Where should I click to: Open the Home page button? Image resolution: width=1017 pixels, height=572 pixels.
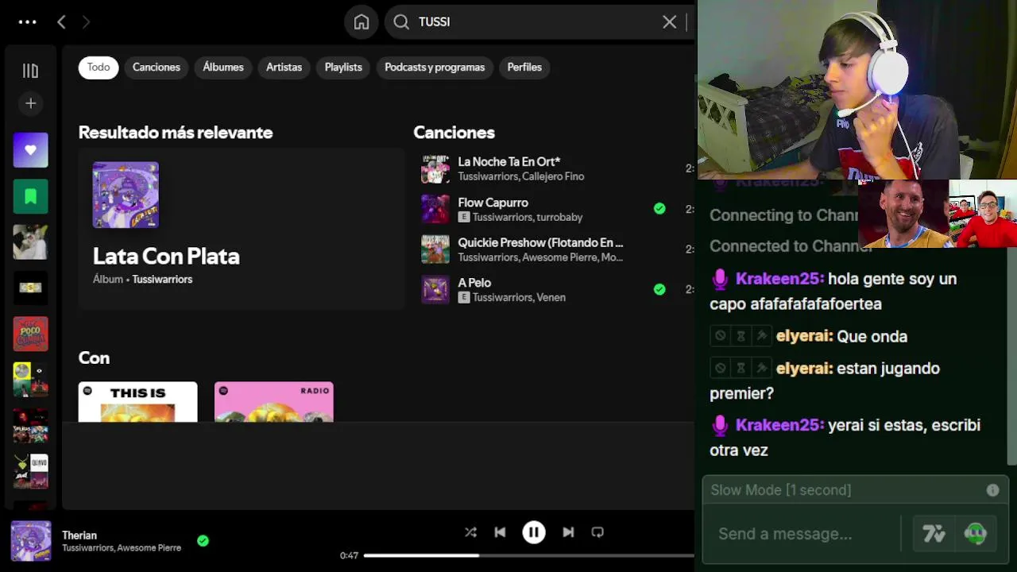click(x=362, y=22)
